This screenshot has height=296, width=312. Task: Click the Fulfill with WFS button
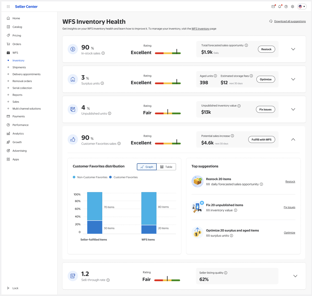[x=261, y=139]
